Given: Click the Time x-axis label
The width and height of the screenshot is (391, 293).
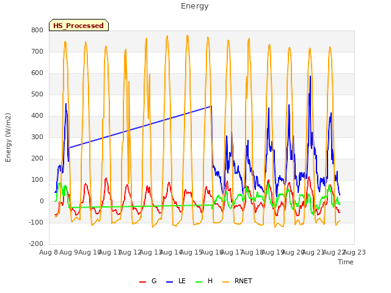Looking at the screenshot, I should (x=346, y=262).
